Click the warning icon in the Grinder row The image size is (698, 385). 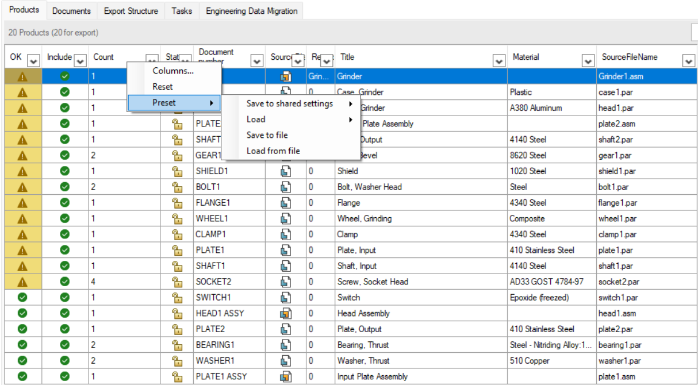tap(22, 76)
